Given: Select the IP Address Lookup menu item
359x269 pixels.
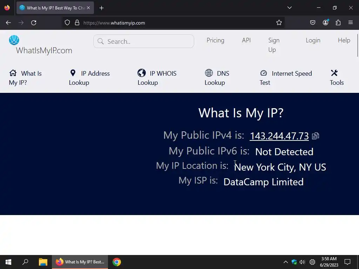Looking at the screenshot, I should [89, 78].
